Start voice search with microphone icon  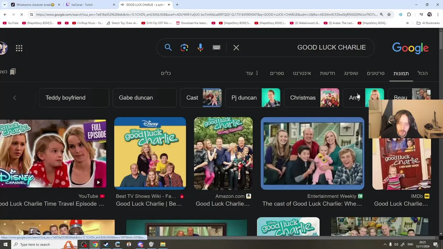point(200,48)
